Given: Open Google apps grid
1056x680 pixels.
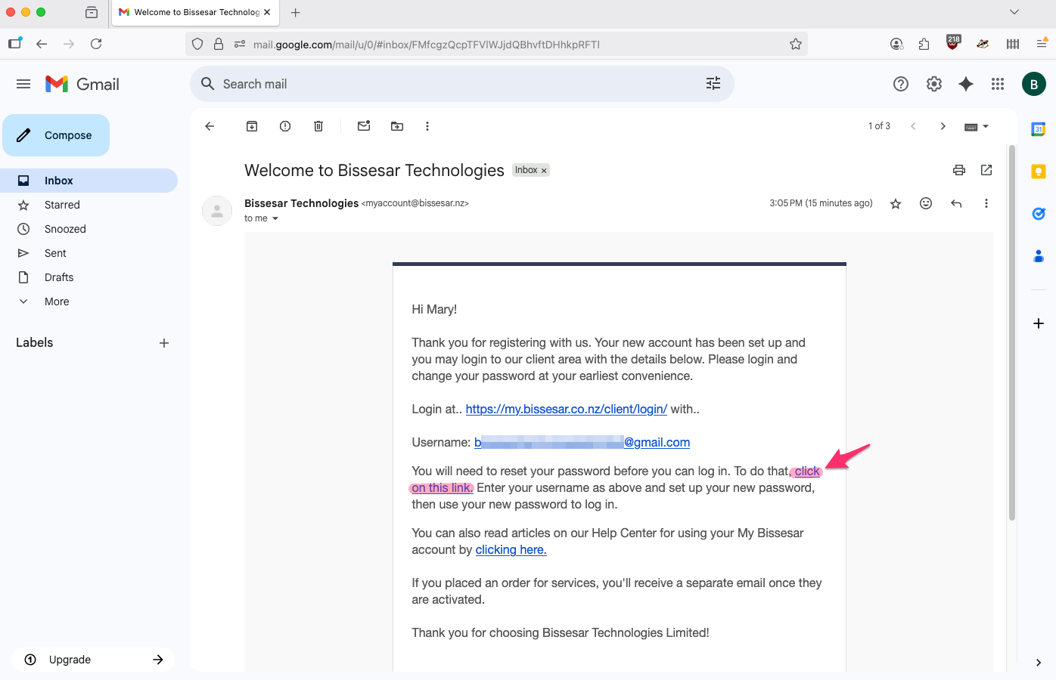Looking at the screenshot, I should pyautogui.click(x=998, y=84).
